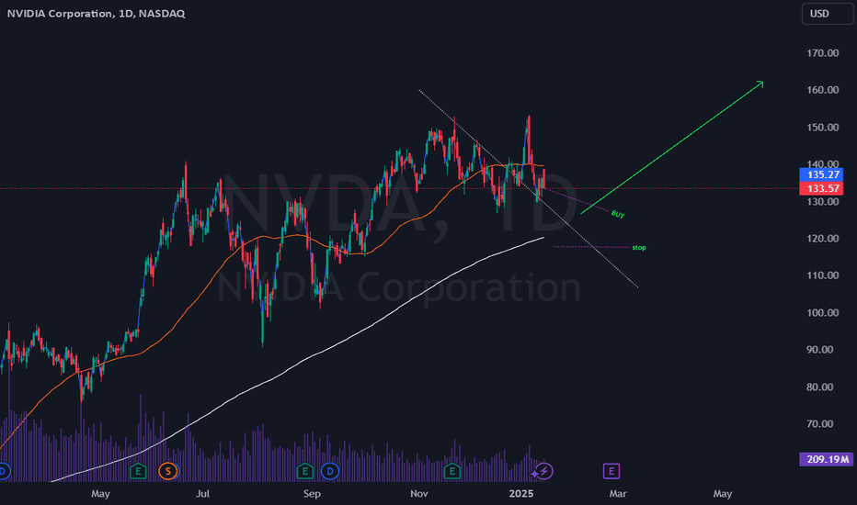This screenshot has width=857, height=505.
Task: Click the May label following Mar
Action: [x=722, y=494]
